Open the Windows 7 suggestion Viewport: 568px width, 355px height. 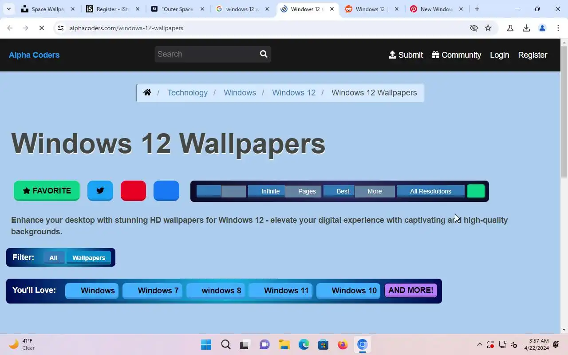coord(152,291)
